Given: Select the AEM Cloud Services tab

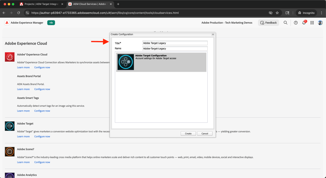Looking at the screenshot, I should point(90,4).
